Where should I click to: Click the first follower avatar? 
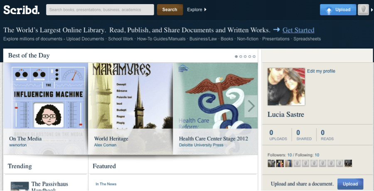coord(271,163)
